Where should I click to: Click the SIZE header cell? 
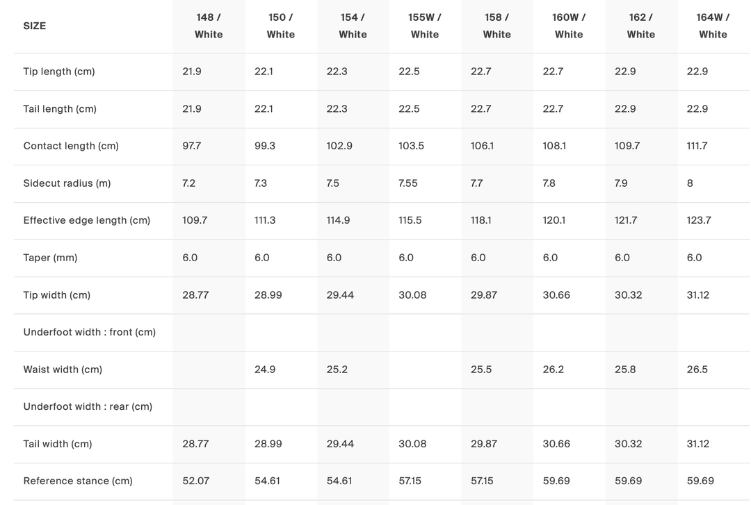pos(35,26)
